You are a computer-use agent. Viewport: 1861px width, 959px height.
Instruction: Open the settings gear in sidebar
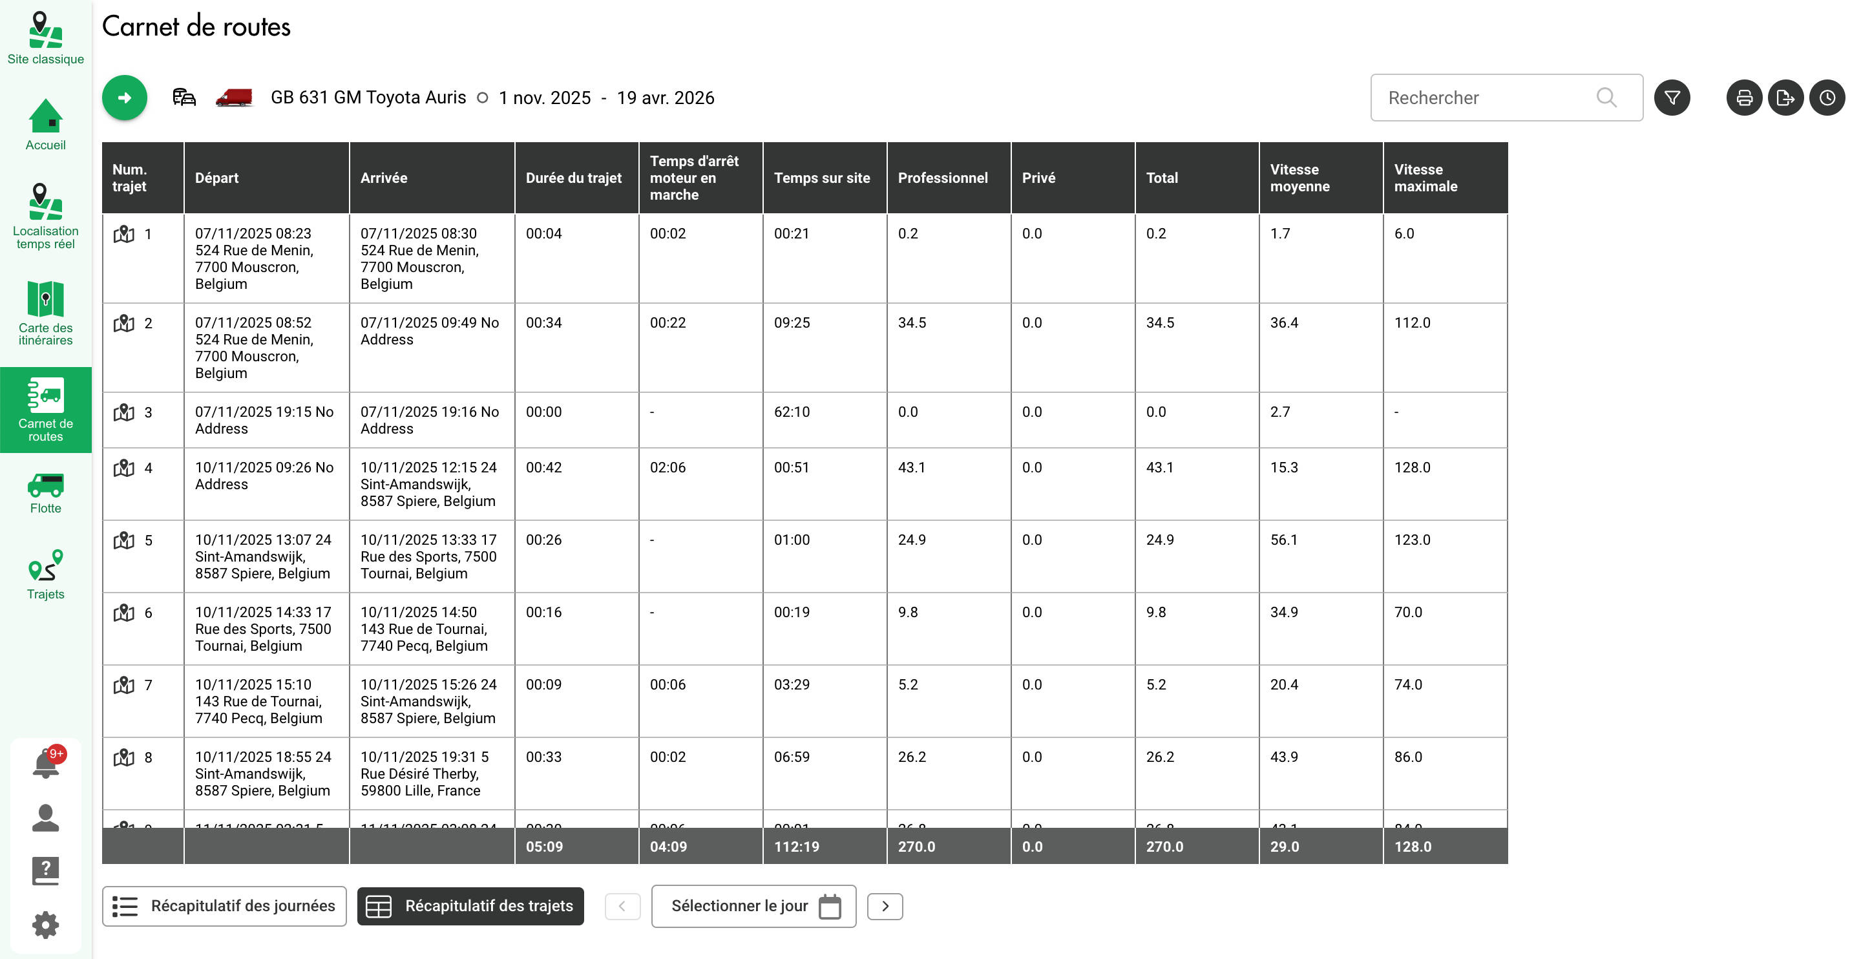coord(45,924)
